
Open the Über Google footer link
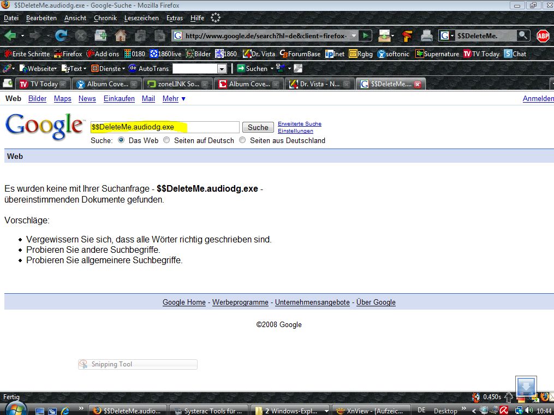376,302
